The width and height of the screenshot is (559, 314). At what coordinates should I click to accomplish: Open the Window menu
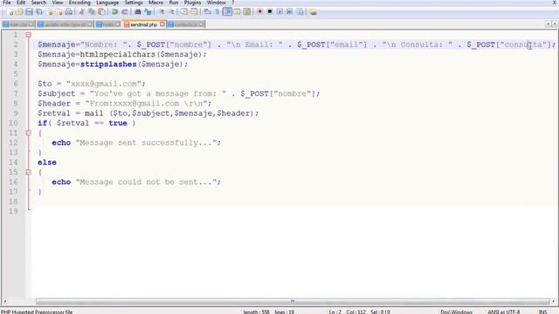point(217,3)
